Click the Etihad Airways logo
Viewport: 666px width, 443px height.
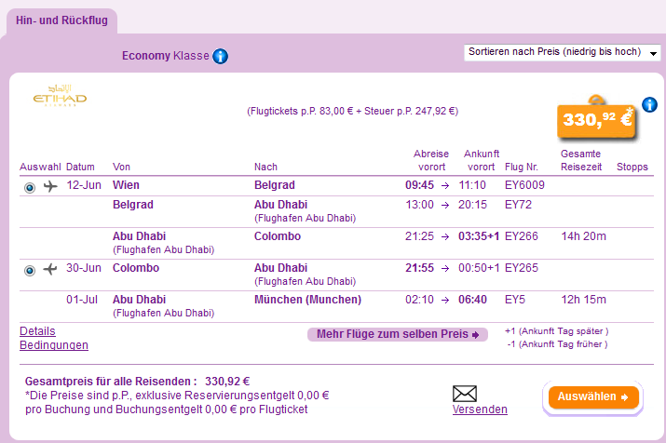(x=60, y=96)
